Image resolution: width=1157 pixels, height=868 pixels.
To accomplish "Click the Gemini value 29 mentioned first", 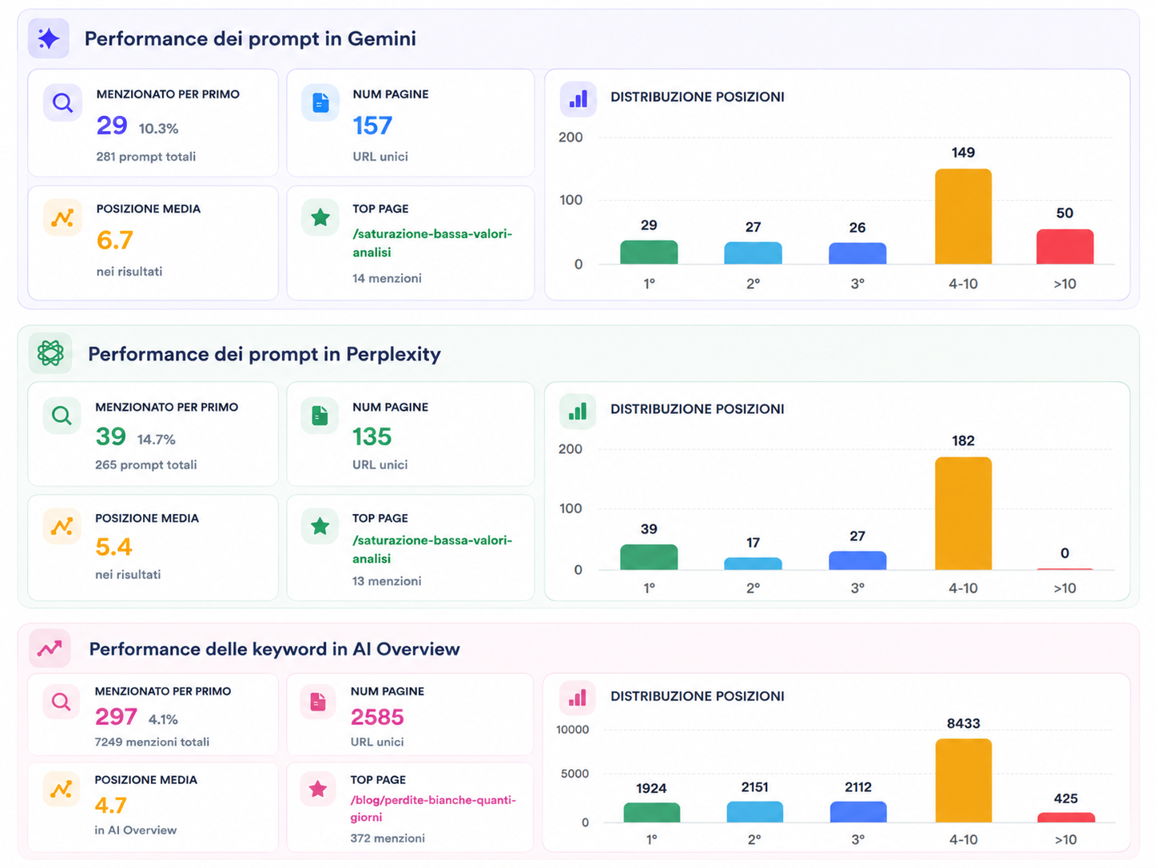I will pos(112,125).
